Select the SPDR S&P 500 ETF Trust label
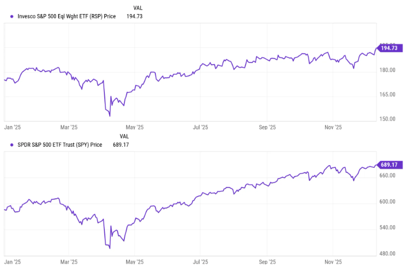The height and width of the screenshot is (271, 407). click(60, 144)
